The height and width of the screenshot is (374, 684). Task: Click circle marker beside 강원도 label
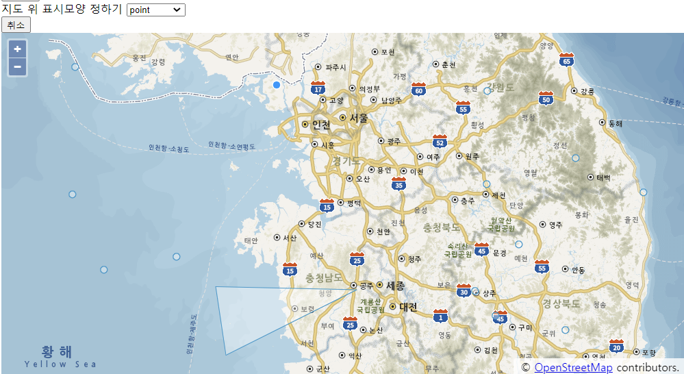click(x=487, y=91)
